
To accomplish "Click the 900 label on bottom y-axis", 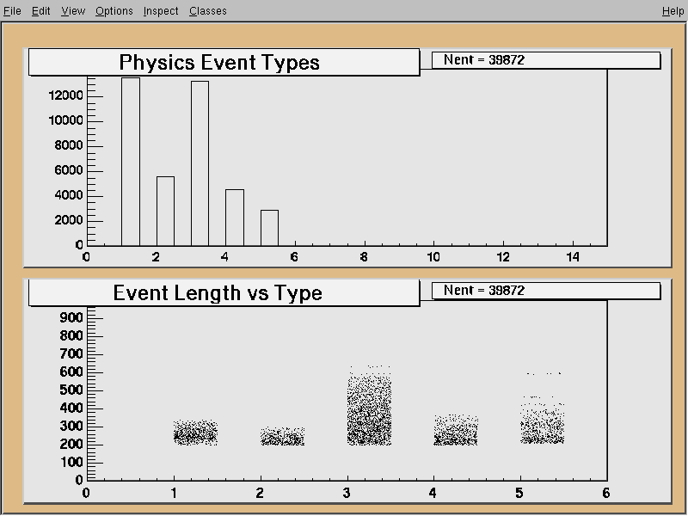I will pyautogui.click(x=71, y=317).
